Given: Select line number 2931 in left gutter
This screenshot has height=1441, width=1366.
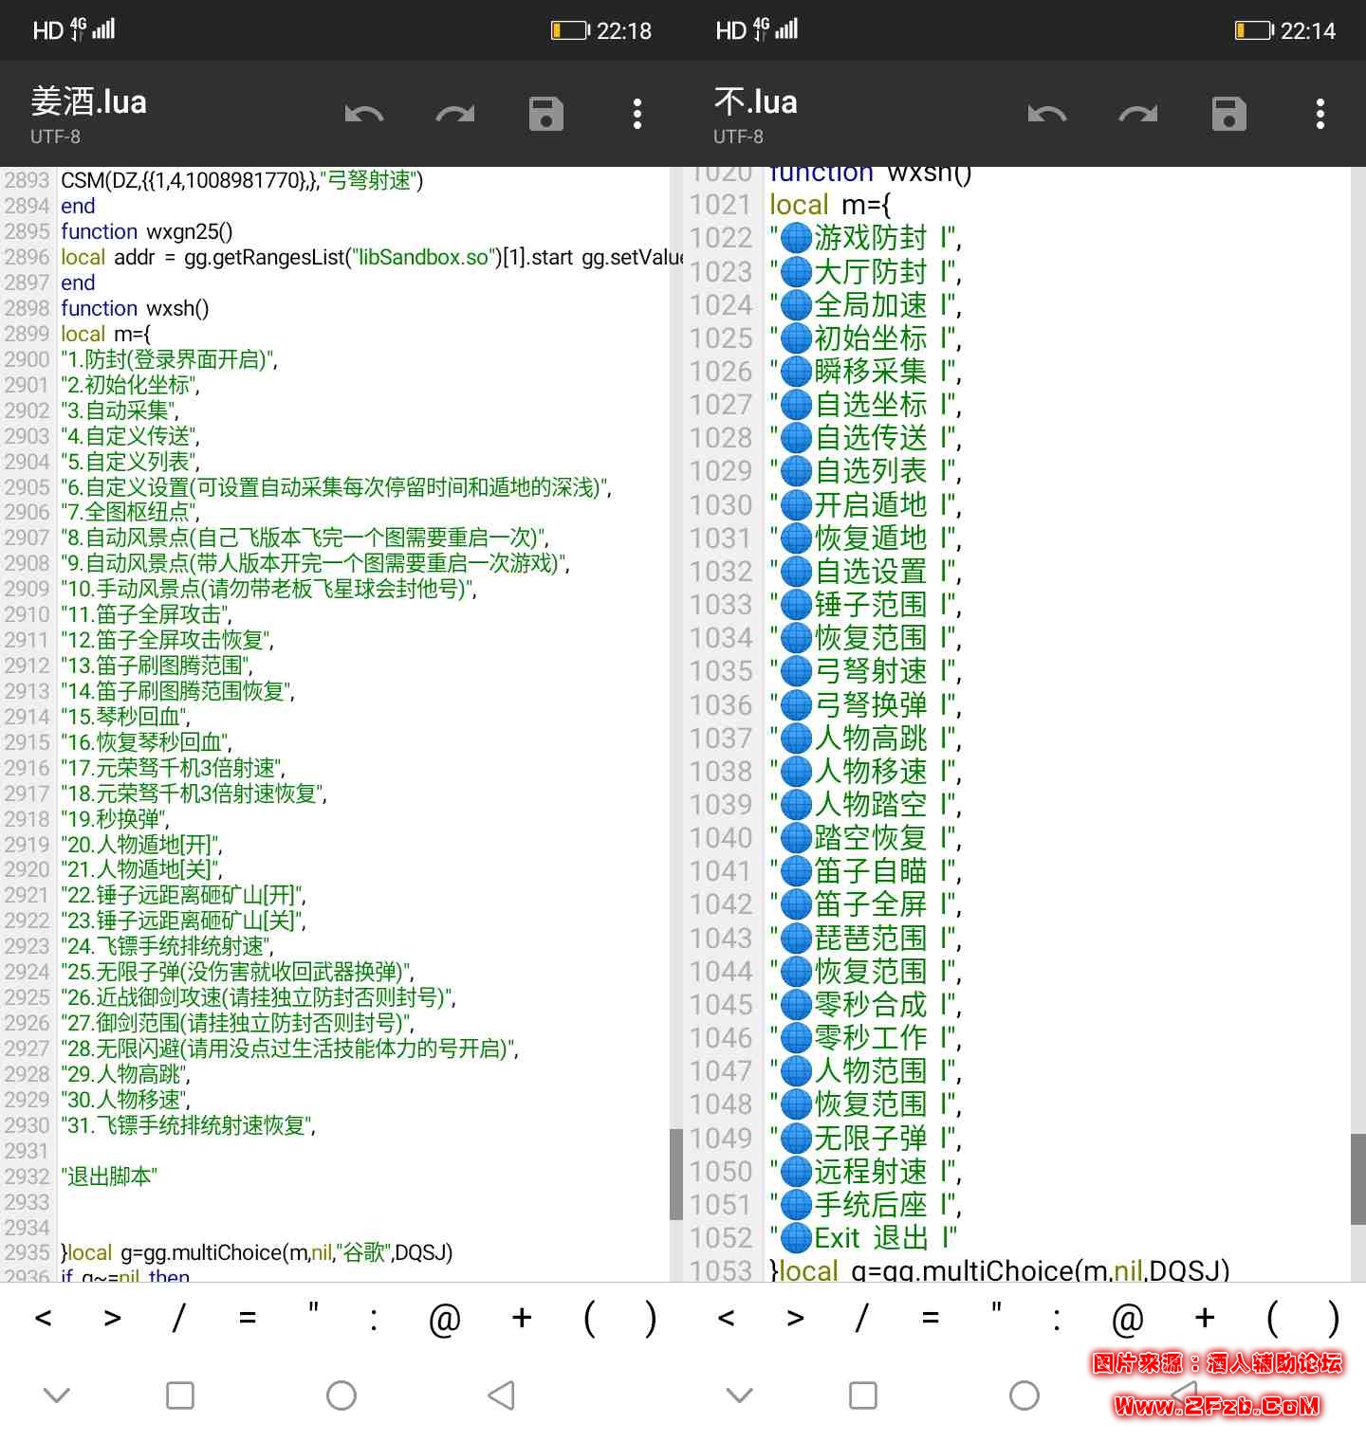Looking at the screenshot, I should pos(27,1151).
